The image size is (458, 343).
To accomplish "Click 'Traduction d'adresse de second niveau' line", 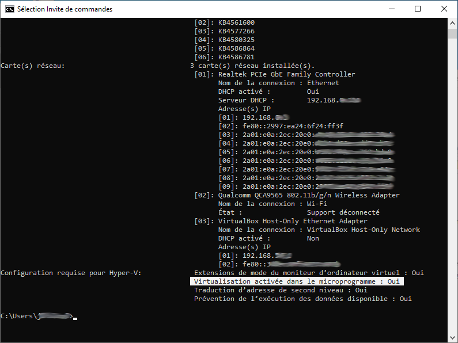I will 281,290.
